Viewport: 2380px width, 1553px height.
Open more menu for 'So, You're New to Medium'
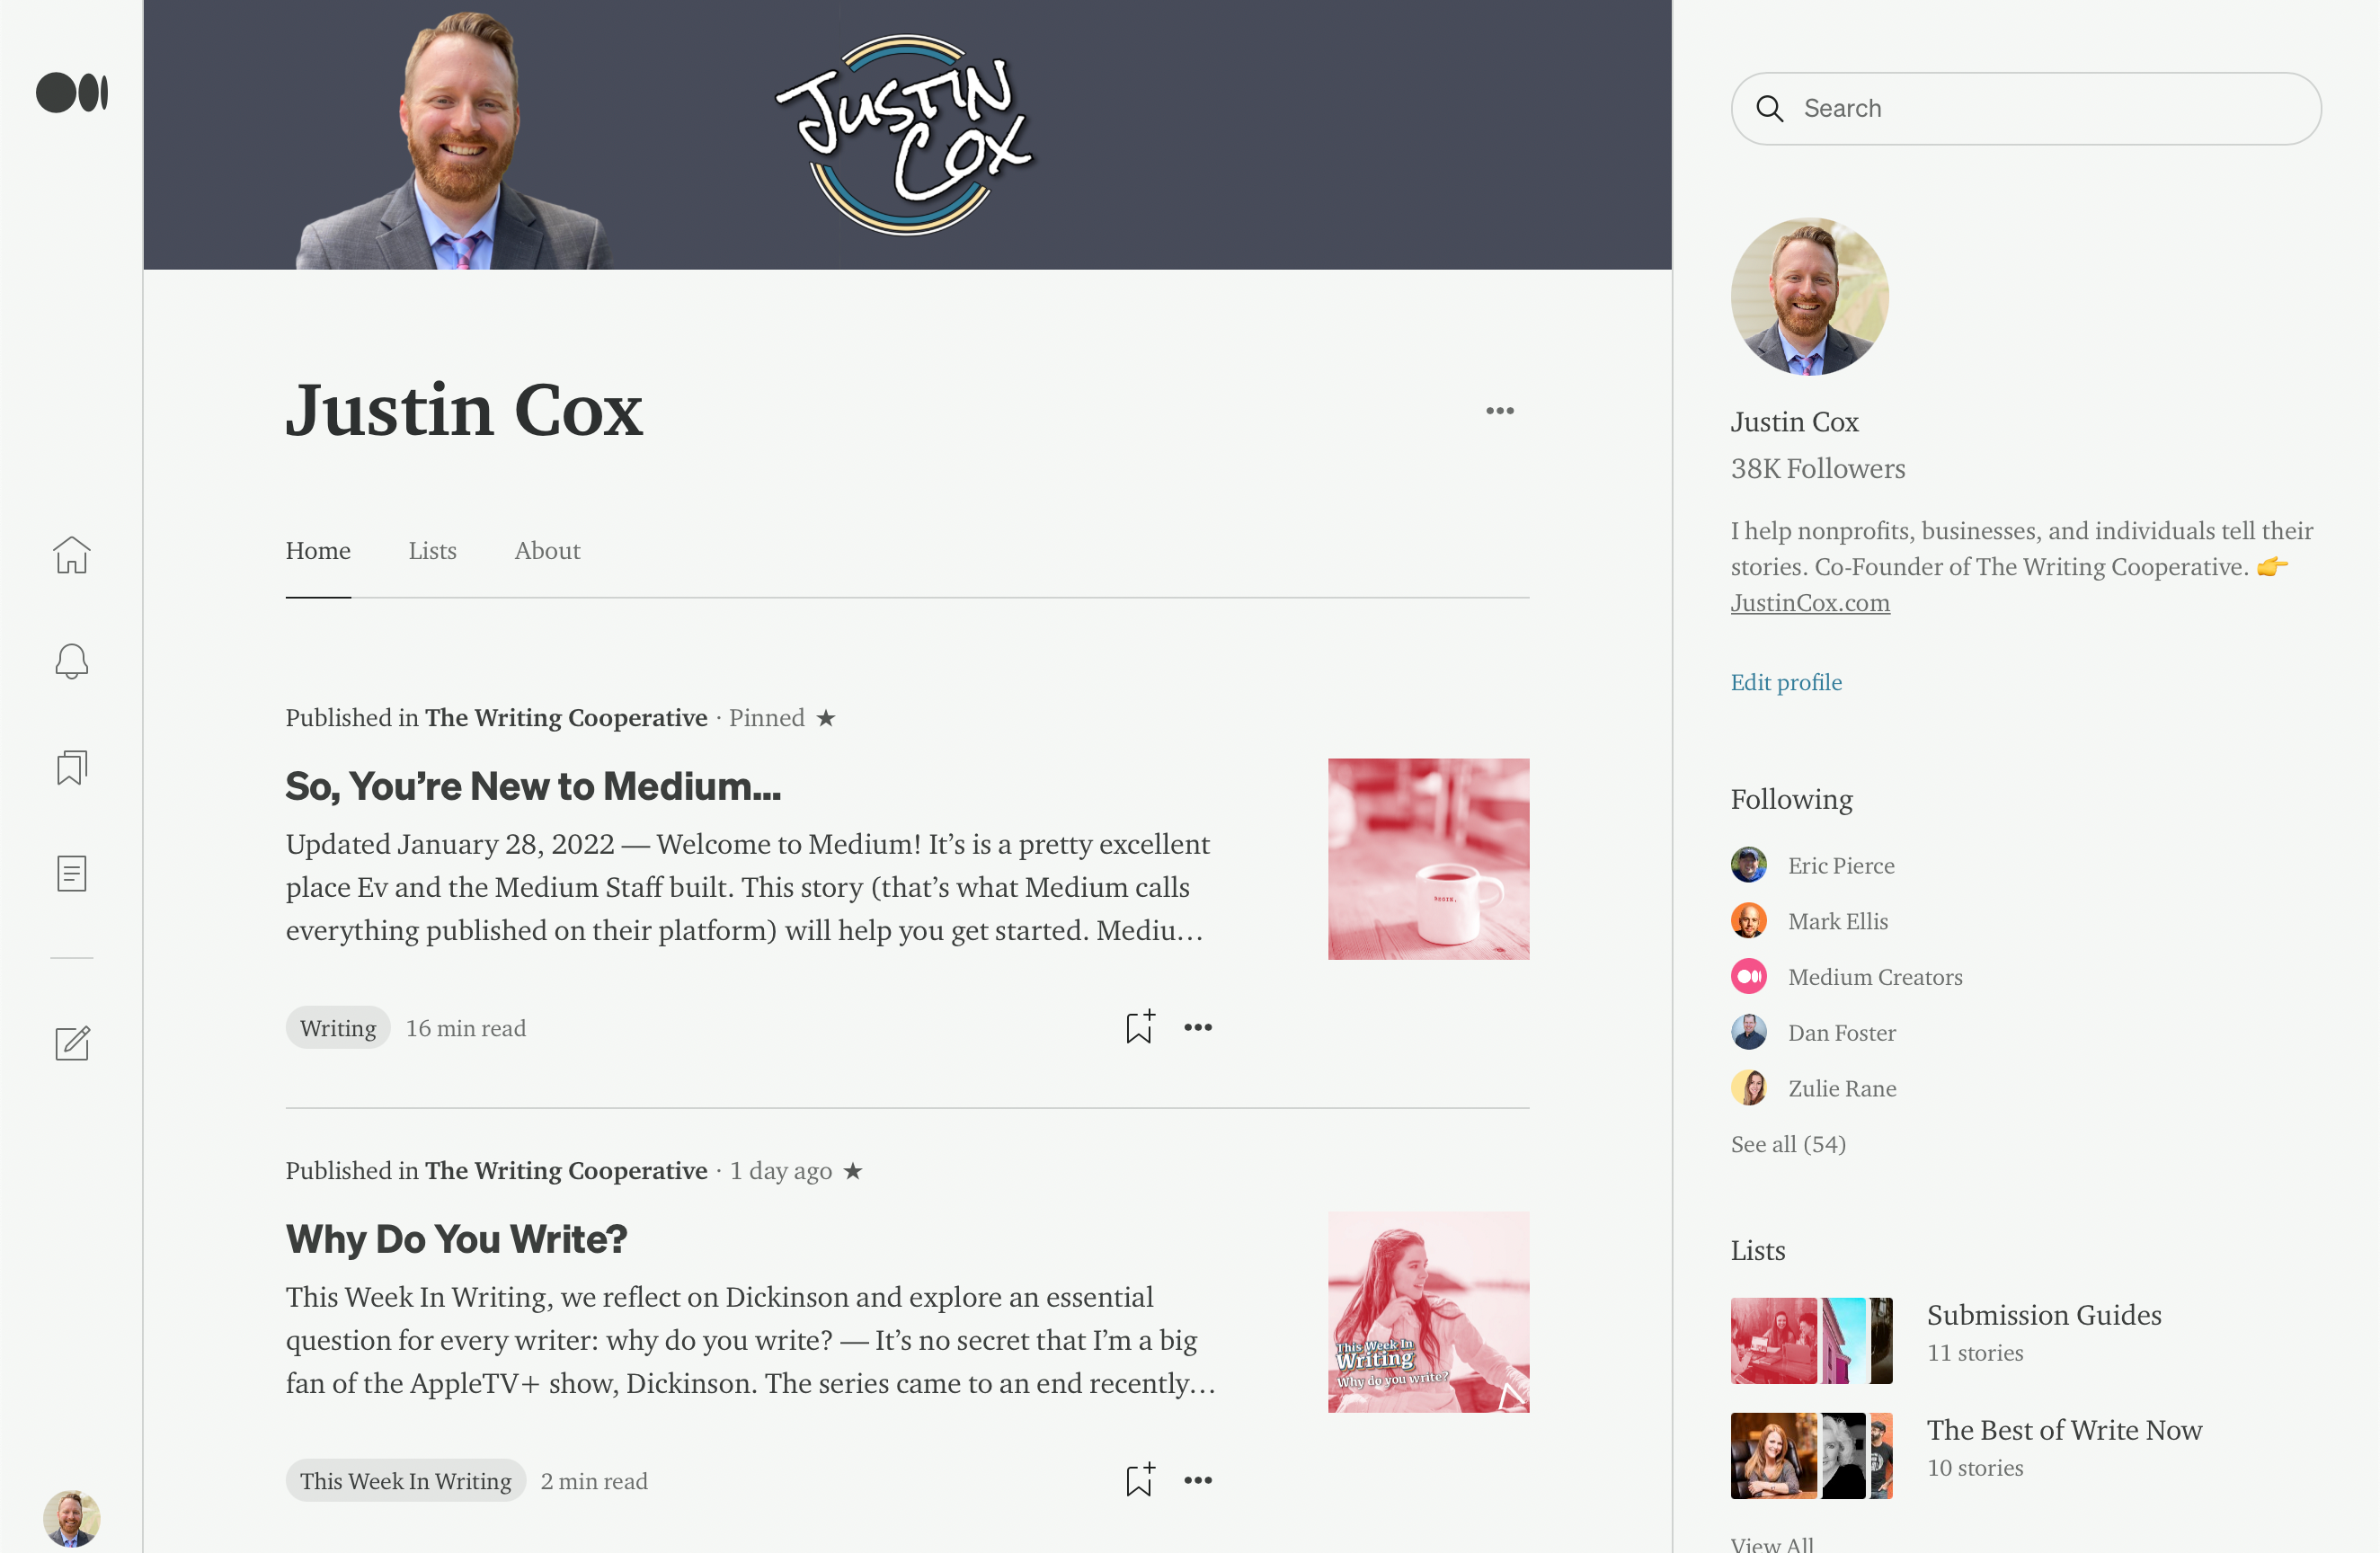tap(1198, 1027)
